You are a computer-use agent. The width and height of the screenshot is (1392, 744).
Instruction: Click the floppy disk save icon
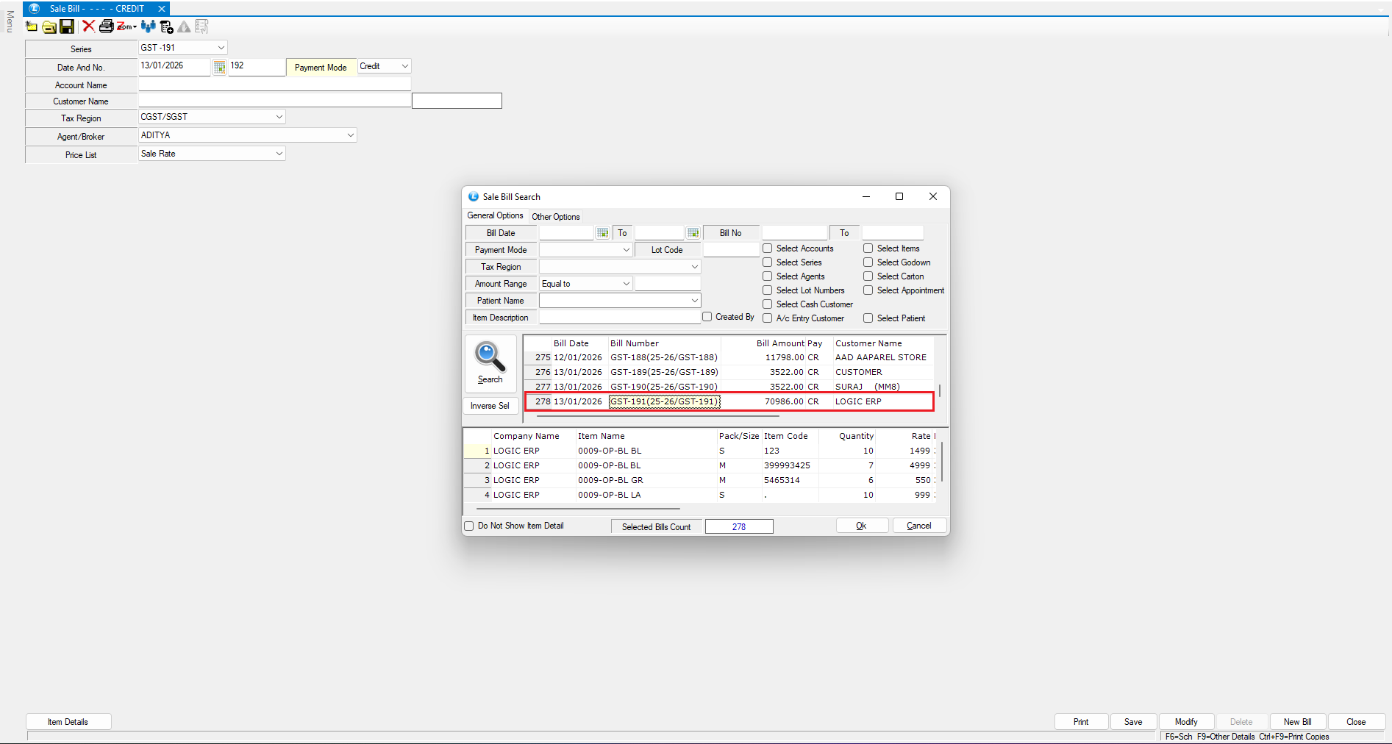pyautogui.click(x=67, y=27)
